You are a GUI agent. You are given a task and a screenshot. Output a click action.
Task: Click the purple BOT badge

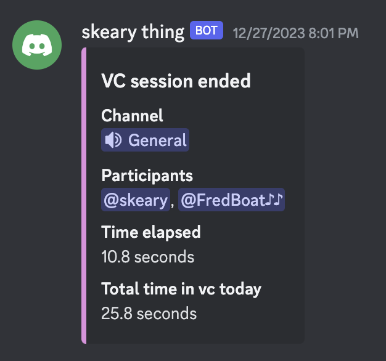207,30
